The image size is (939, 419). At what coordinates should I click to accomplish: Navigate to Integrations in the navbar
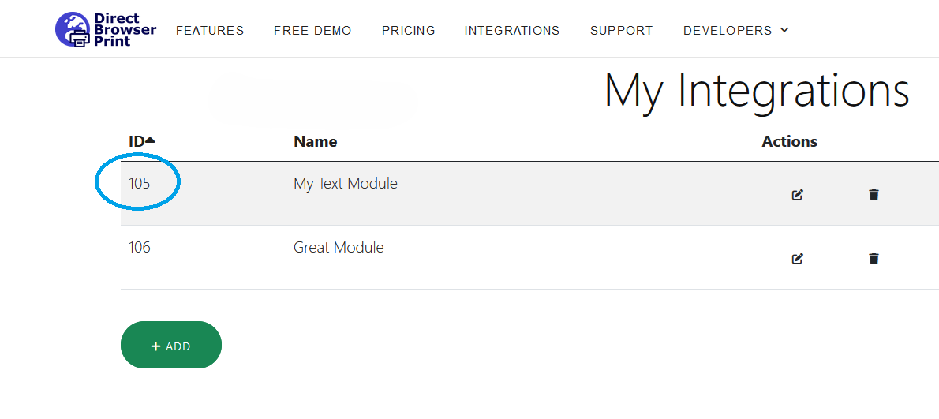(512, 31)
